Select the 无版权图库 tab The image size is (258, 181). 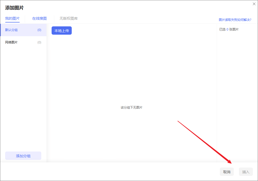point(69,19)
